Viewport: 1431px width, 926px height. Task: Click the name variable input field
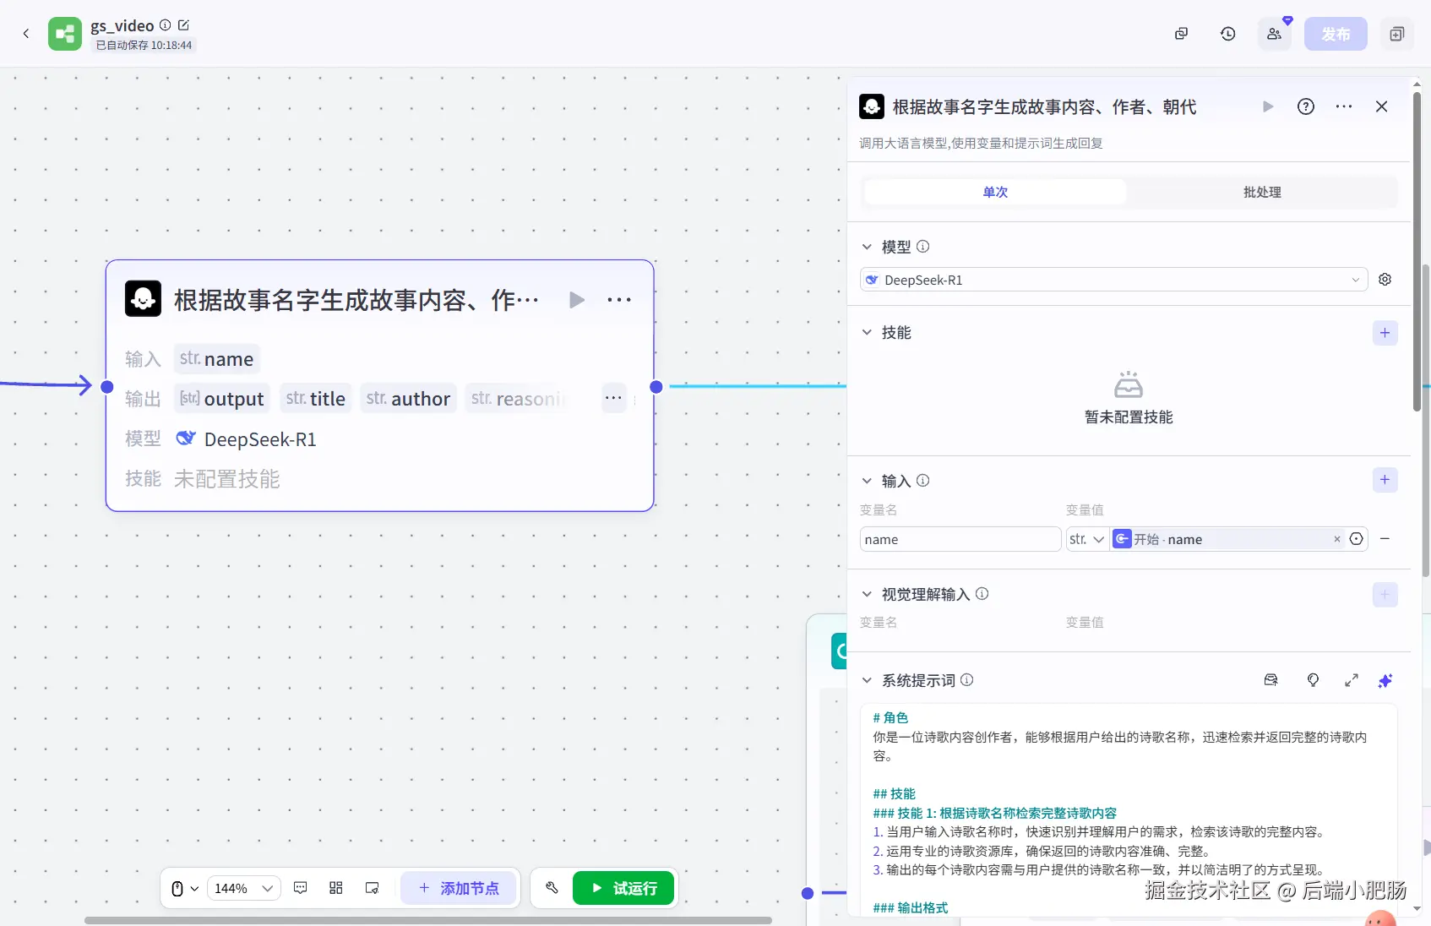click(x=960, y=539)
